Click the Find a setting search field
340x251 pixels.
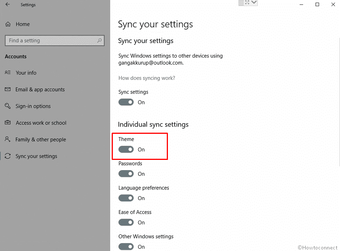(x=49, y=40)
